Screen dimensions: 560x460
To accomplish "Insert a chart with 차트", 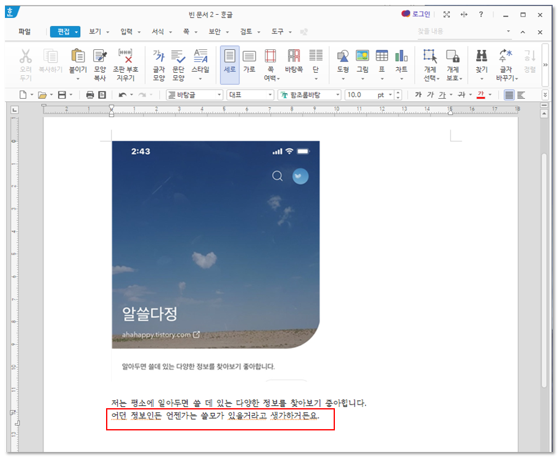I will click(401, 55).
